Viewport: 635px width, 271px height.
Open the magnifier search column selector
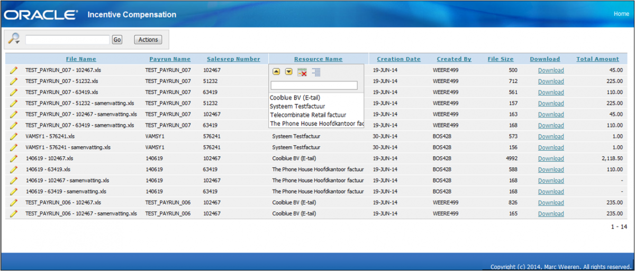point(14,39)
